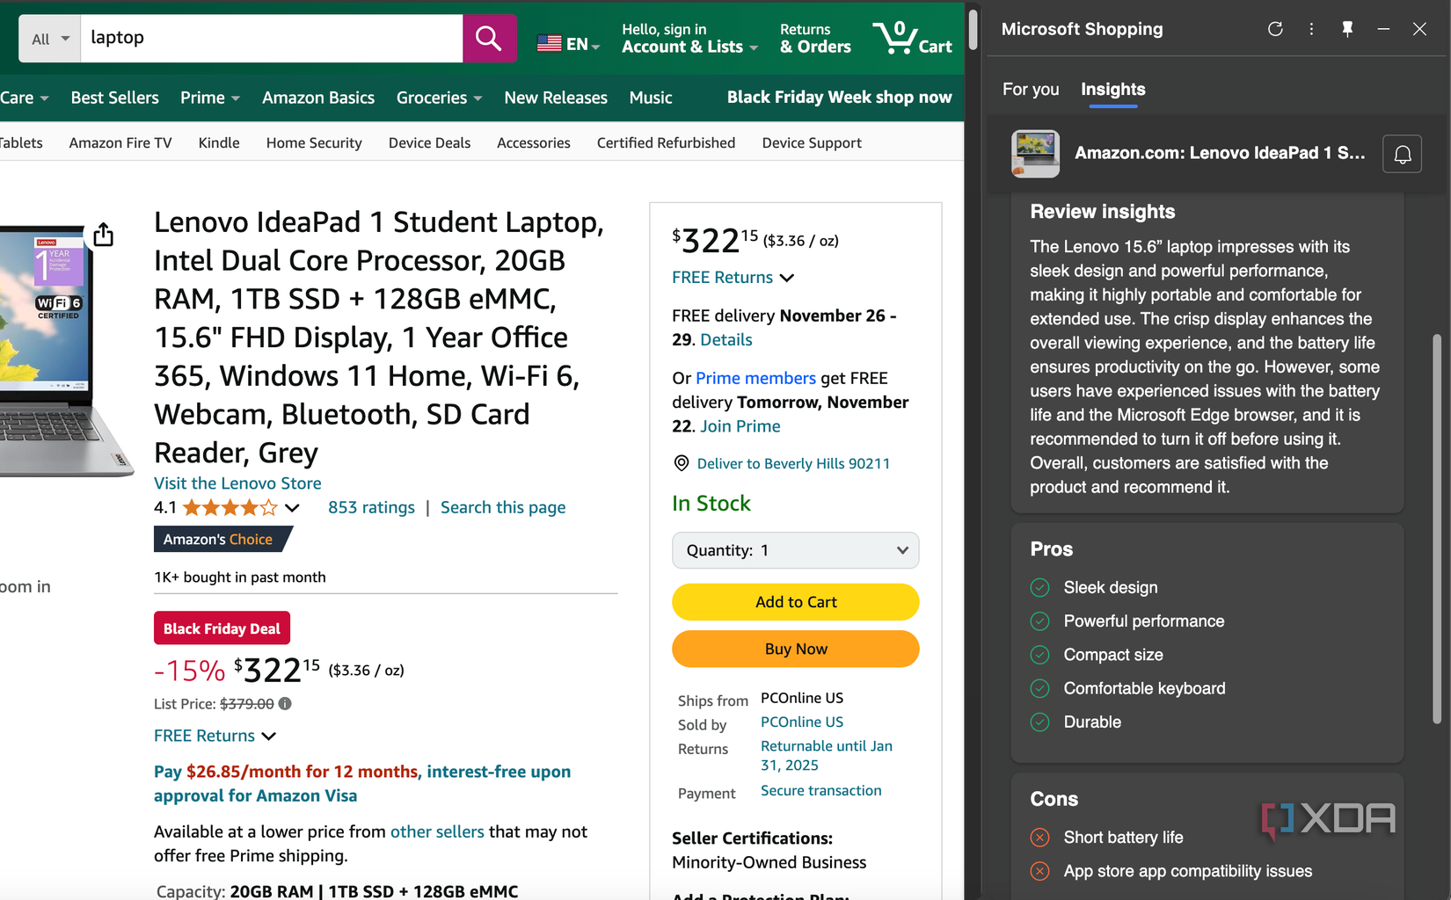Click the magnifier search button
This screenshot has width=1451, height=900.
489,39
